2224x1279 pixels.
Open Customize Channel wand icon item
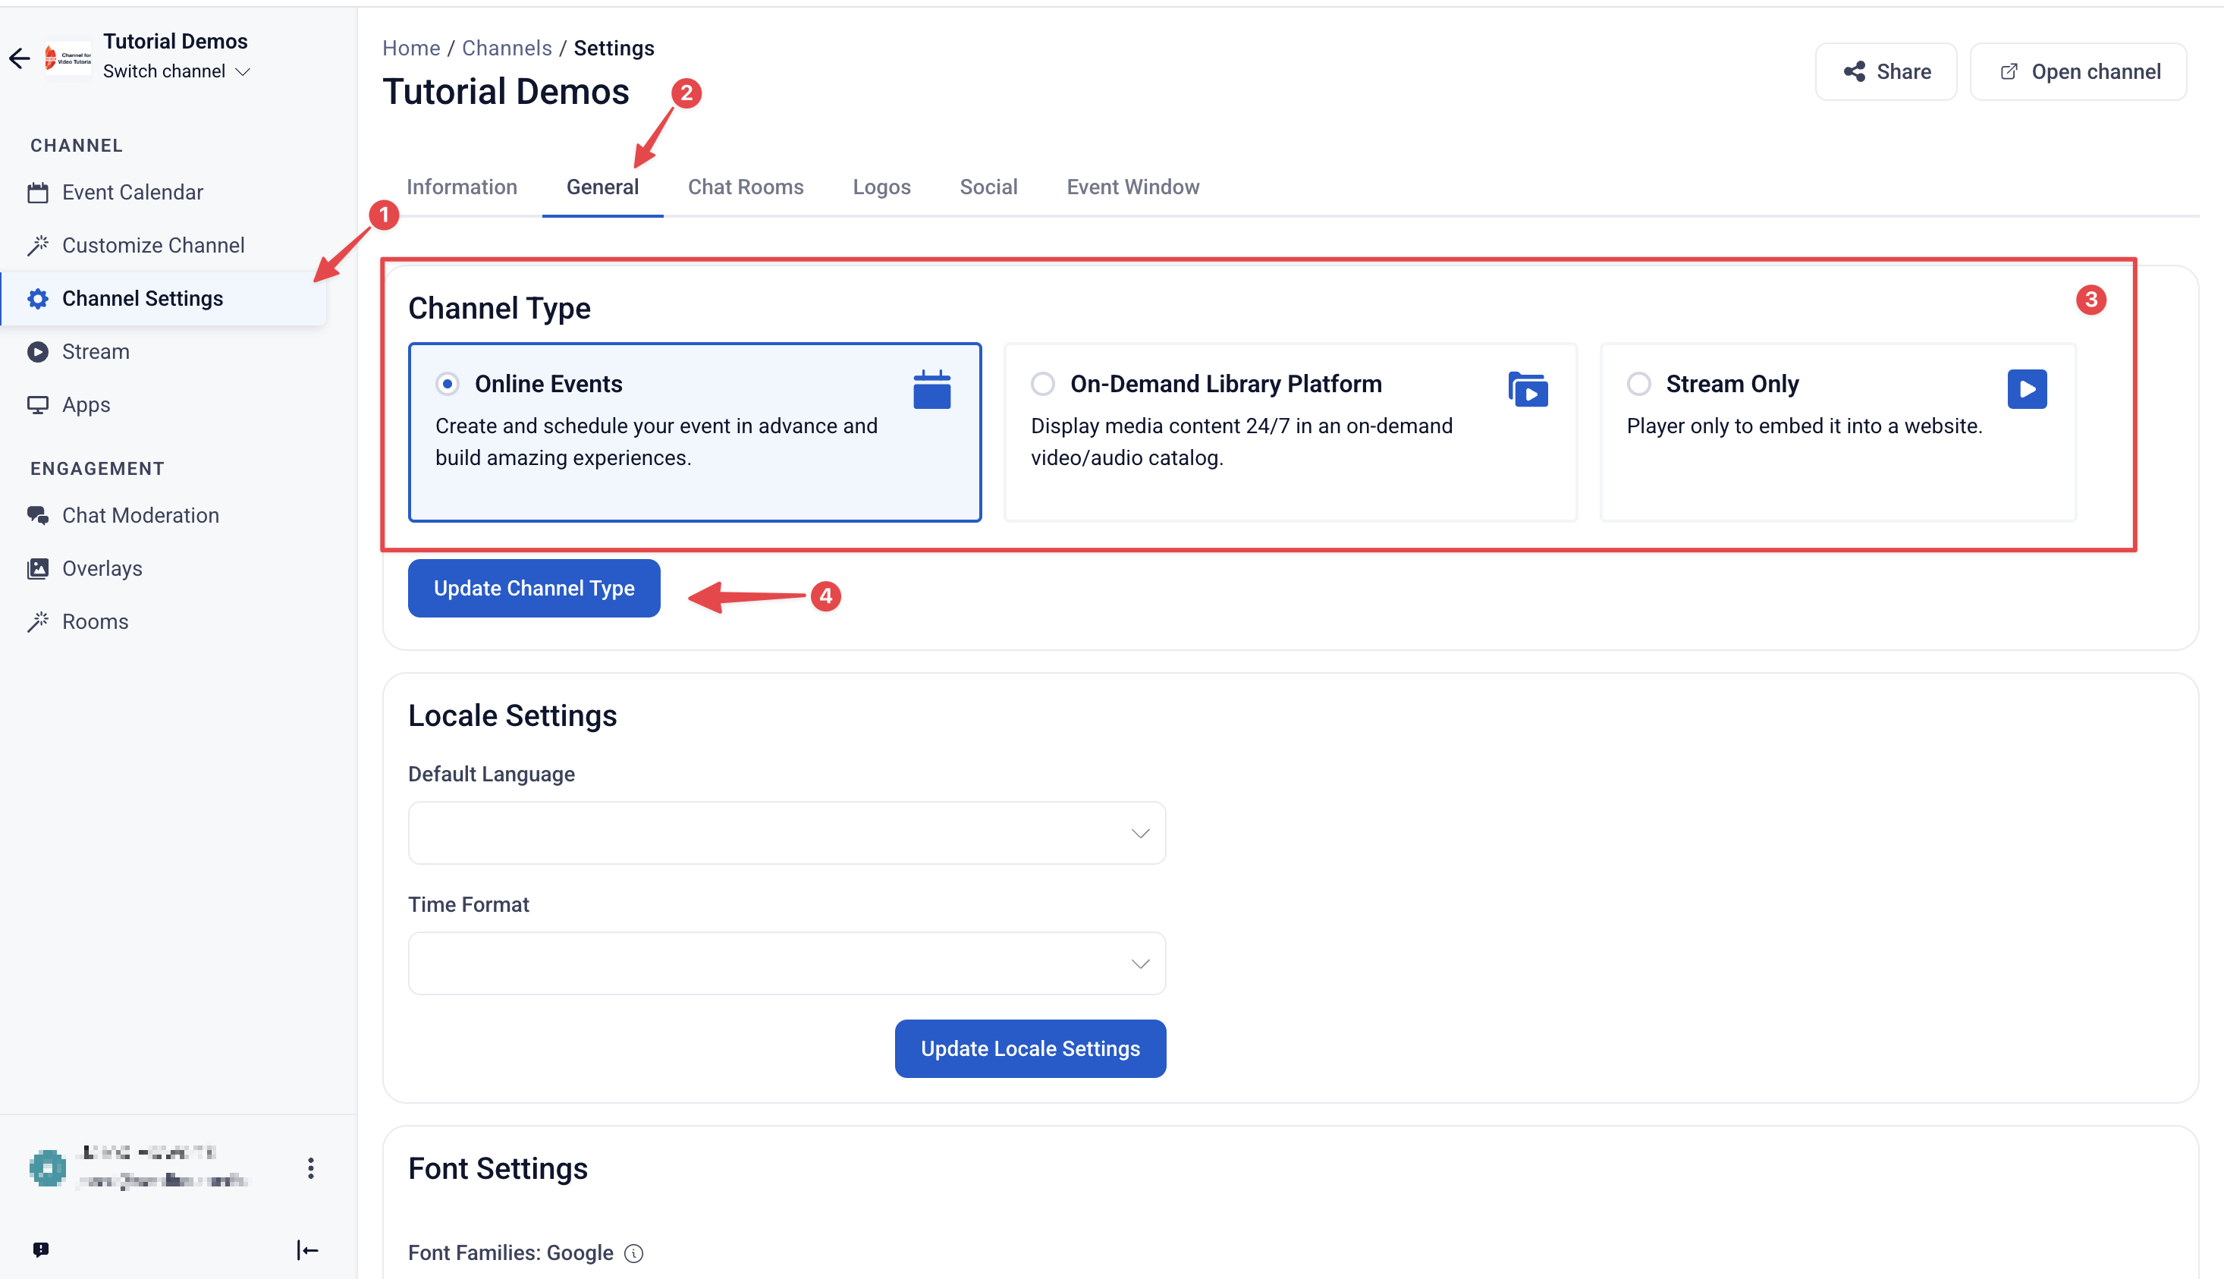[x=152, y=245]
